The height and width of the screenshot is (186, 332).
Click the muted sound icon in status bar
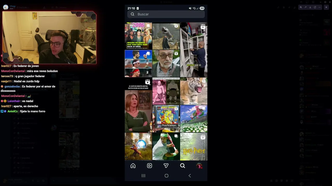point(190,8)
